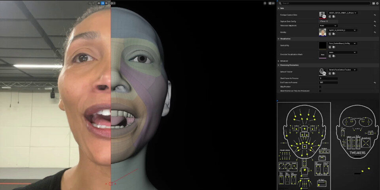
Task: Reset End Frame to Process value
Action: click(x=374, y=82)
